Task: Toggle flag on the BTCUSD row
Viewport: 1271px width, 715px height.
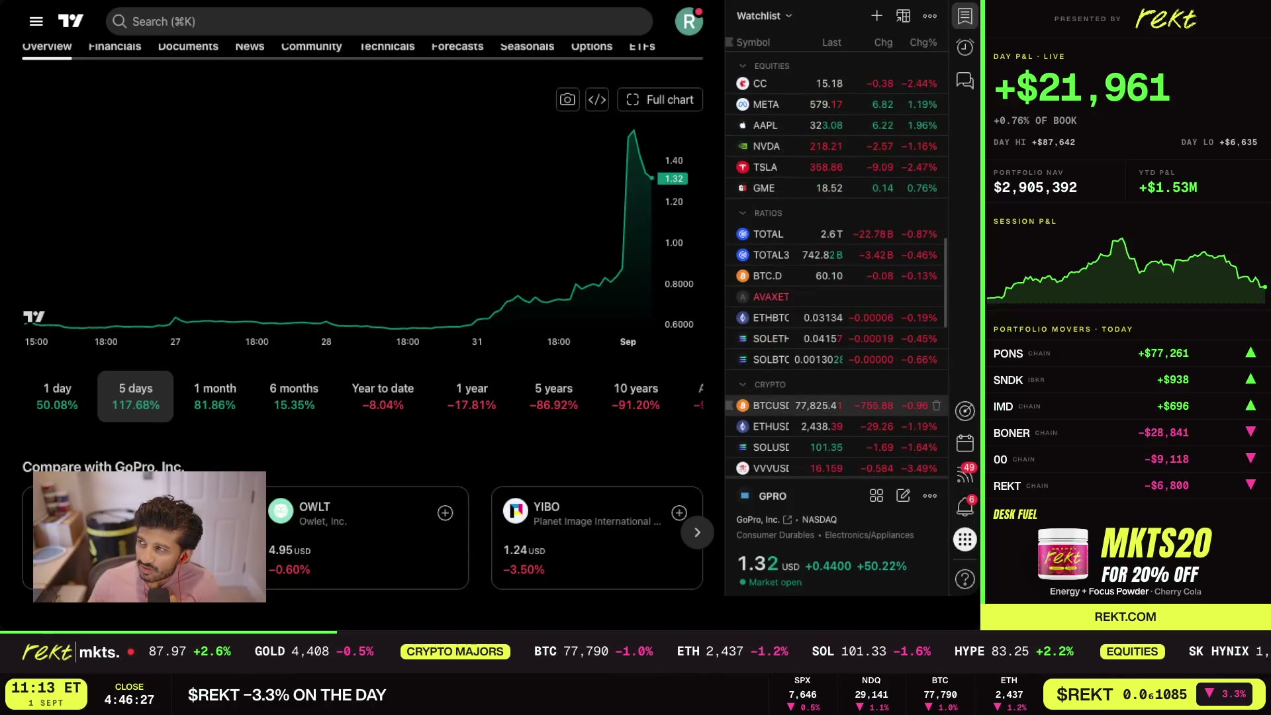Action: click(x=730, y=405)
